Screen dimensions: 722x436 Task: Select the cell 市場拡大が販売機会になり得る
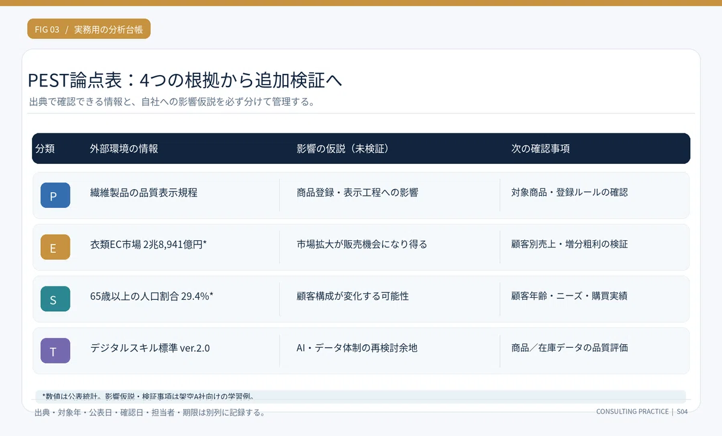coord(362,244)
